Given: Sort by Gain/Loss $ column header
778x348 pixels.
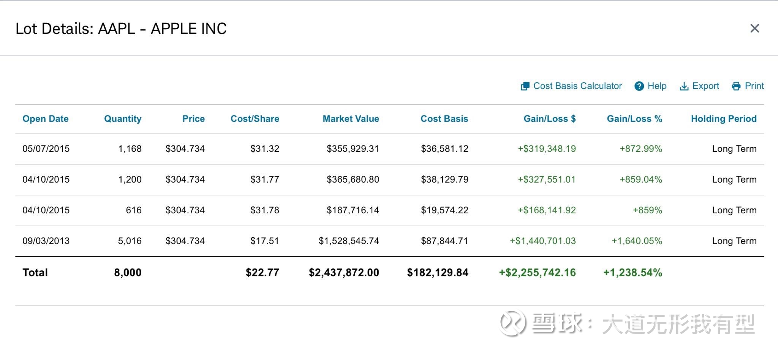Looking at the screenshot, I should coord(549,119).
